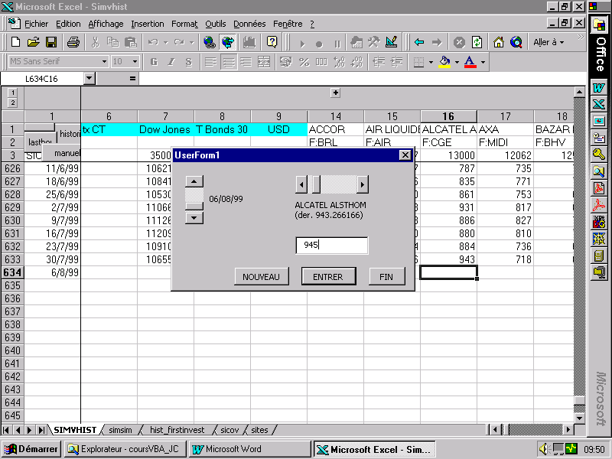Open the fill color dropdown arrow

[457, 62]
